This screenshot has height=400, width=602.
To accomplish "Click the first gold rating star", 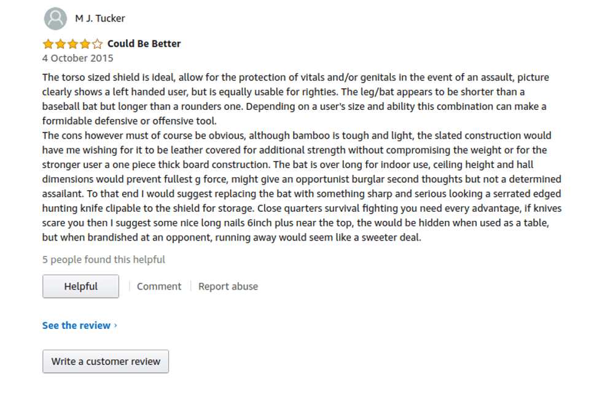I will 48,44.
